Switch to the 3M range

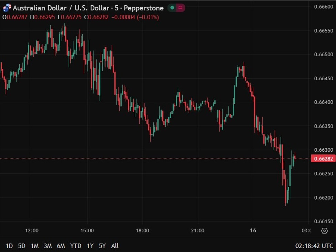click(x=48, y=246)
